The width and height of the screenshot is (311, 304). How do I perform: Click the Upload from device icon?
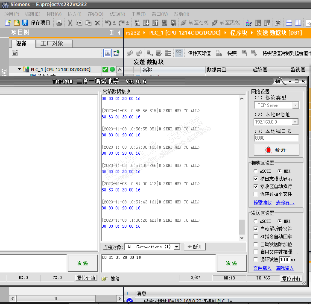pyautogui.click(x=155, y=22)
